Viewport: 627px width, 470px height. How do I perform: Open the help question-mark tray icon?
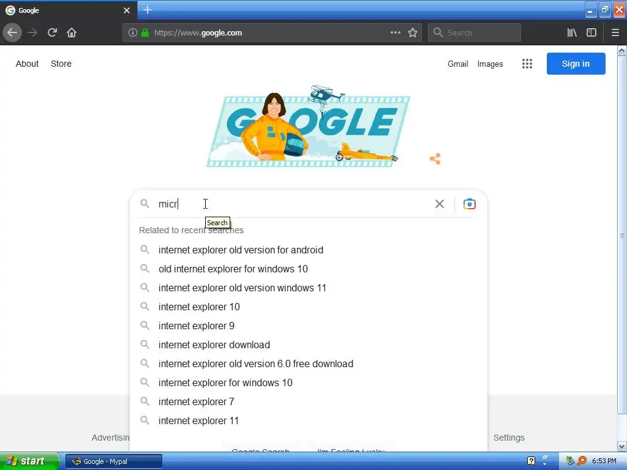coord(531,461)
